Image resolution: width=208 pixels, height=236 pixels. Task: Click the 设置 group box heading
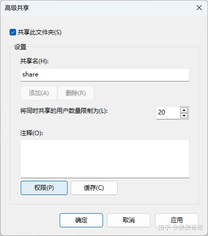[x=20, y=47]
